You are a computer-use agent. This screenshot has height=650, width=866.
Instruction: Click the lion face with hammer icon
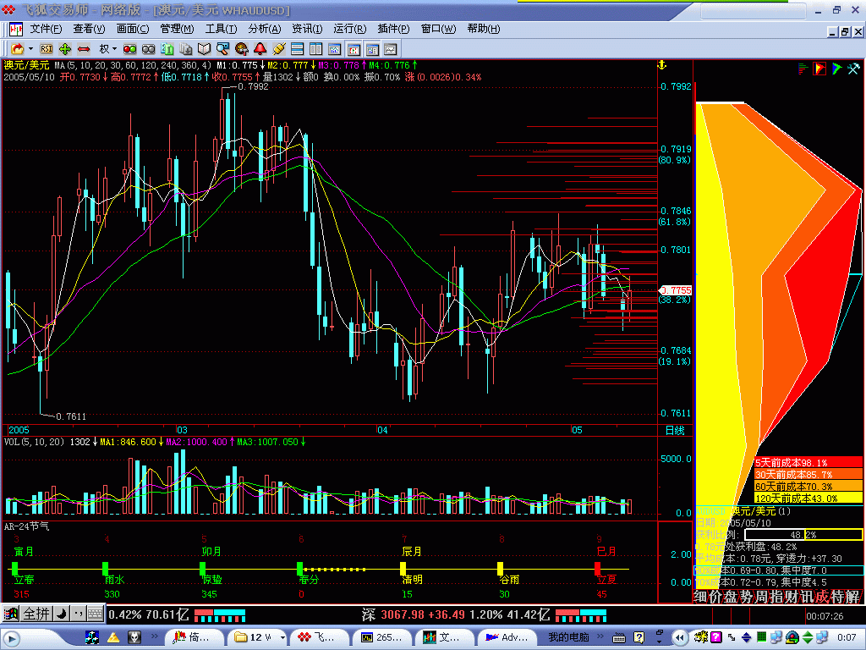click(x=241, y=49)
